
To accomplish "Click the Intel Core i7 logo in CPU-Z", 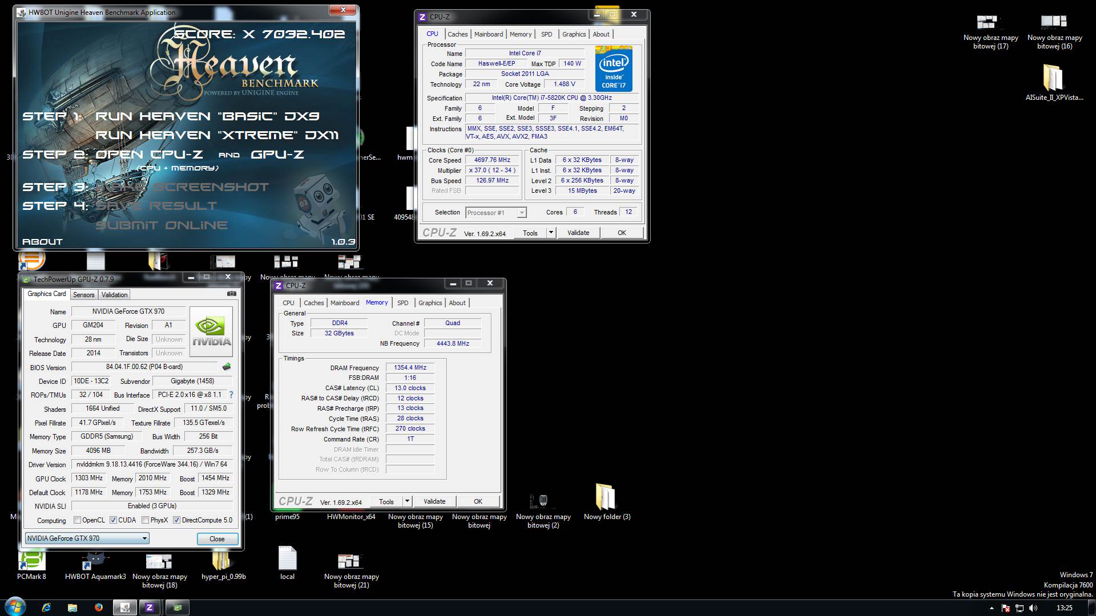I will pos(614,68).
